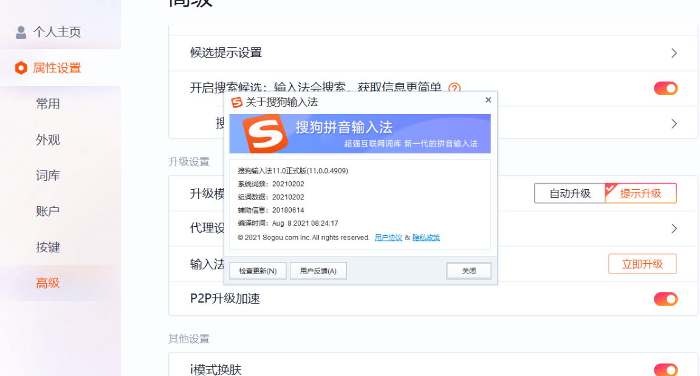
Task: Switch to the 词库 settings tab
Action: click(x=48, y=175)
